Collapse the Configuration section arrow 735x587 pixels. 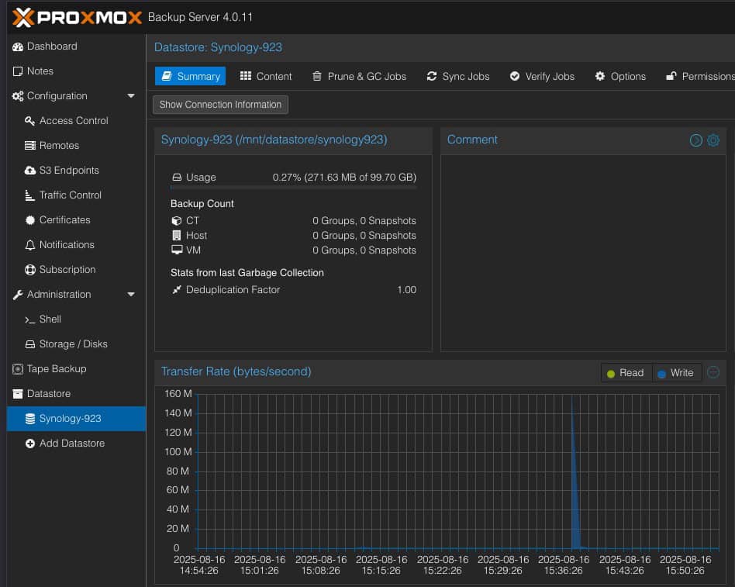[x=131, y=96]
